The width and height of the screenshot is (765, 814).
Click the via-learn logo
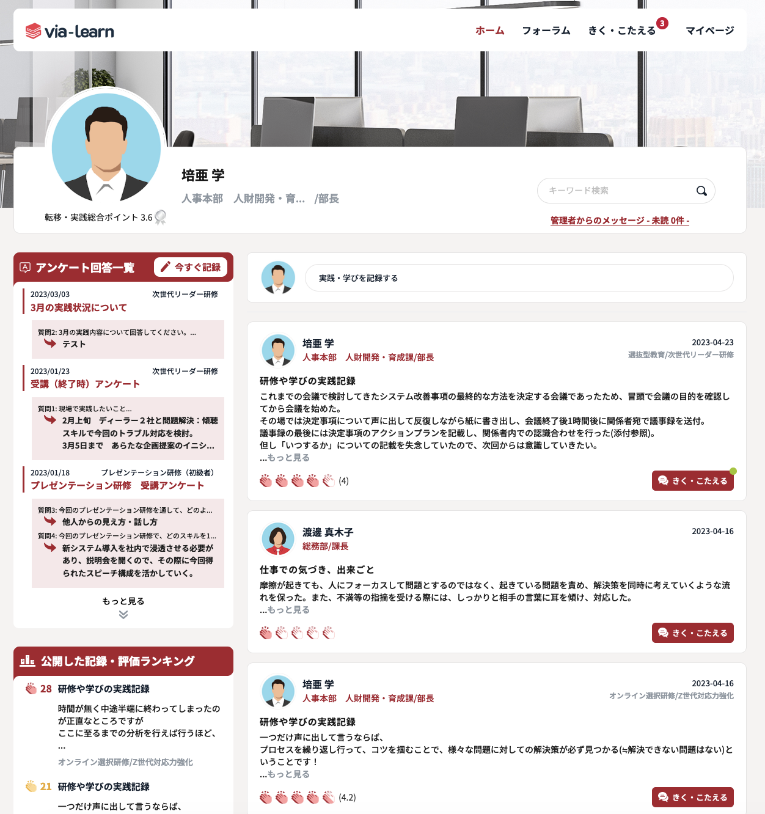click(x=69, y=31)
